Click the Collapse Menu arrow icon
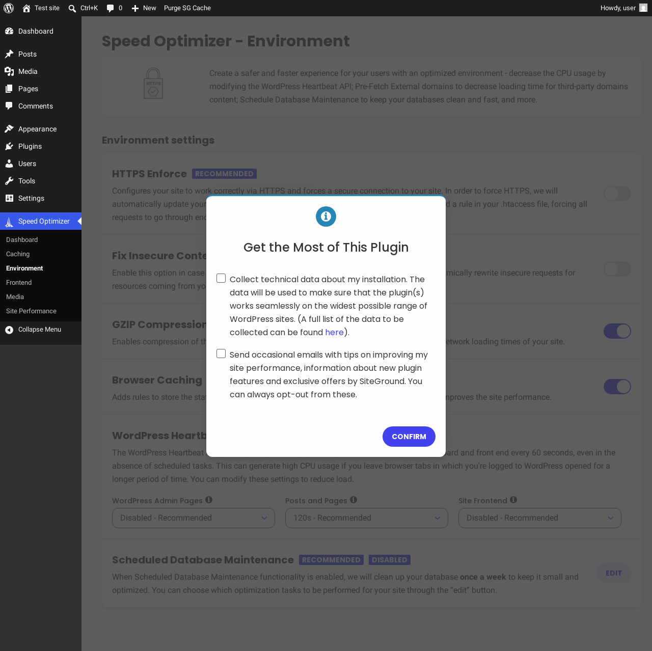The image size is (652, 651). click(x=9, y=330)
